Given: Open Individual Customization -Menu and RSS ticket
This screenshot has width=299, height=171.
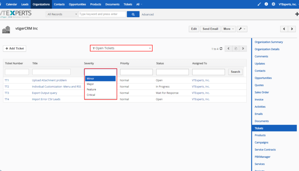Looking at the screenshot, I should tap(56, 86).
